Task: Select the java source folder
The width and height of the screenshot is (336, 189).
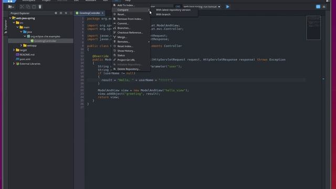Action: click(29, 31)
